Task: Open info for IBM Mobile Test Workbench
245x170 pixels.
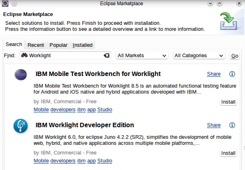Action: (232, 74)
